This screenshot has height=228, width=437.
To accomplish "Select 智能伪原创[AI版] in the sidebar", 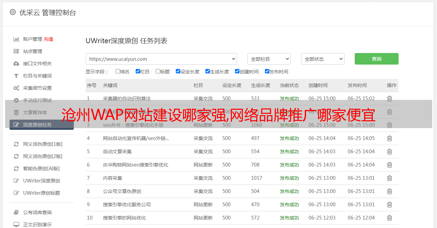I will tap(41, 169).
